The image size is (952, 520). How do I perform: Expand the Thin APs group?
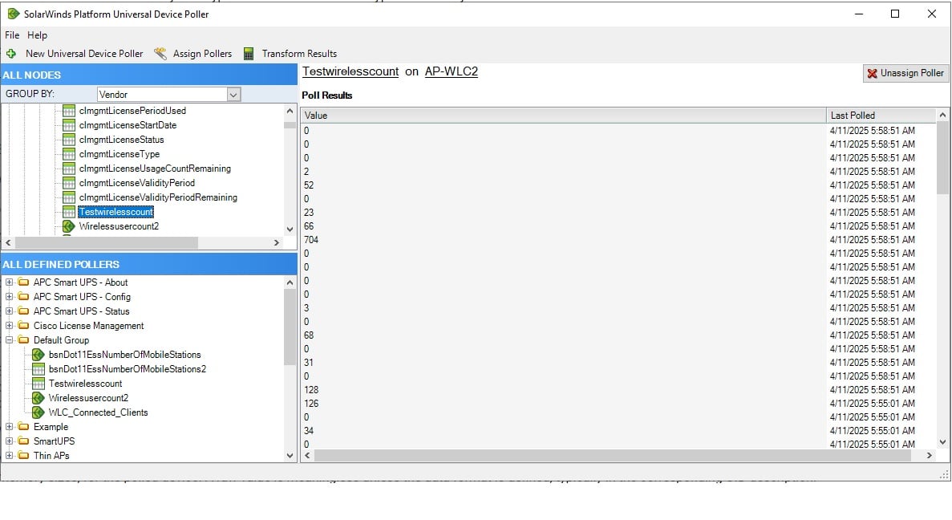9,456
